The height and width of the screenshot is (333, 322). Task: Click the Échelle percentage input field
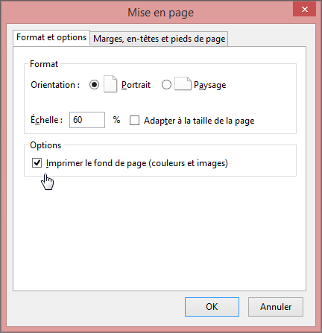pyautogui.click(x=87, y=120)
